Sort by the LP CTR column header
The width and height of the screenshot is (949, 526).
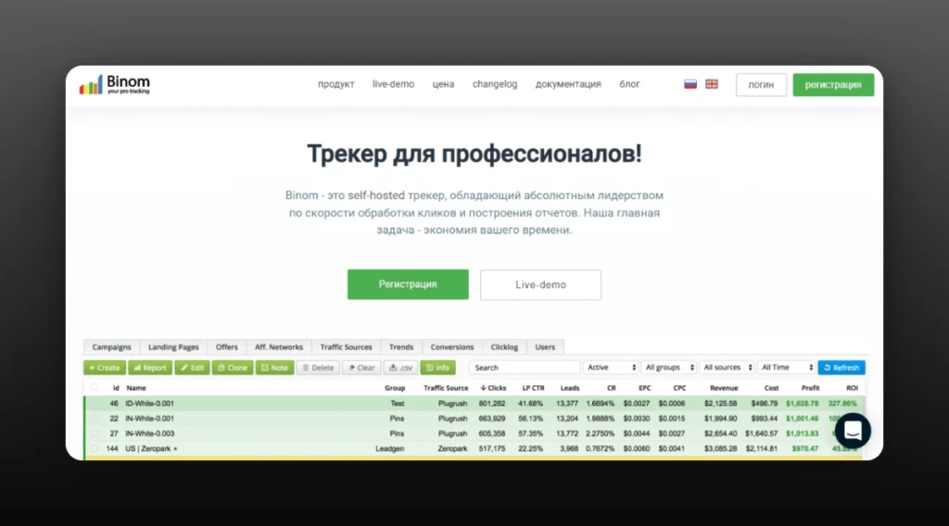533,388
